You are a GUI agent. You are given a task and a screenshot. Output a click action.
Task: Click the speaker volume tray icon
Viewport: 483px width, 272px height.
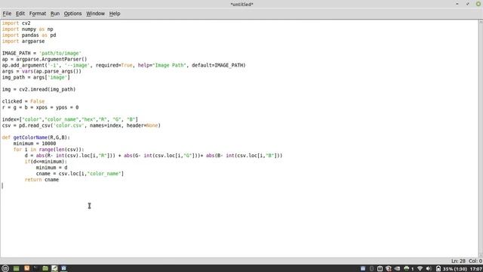(x=429, y=269)
